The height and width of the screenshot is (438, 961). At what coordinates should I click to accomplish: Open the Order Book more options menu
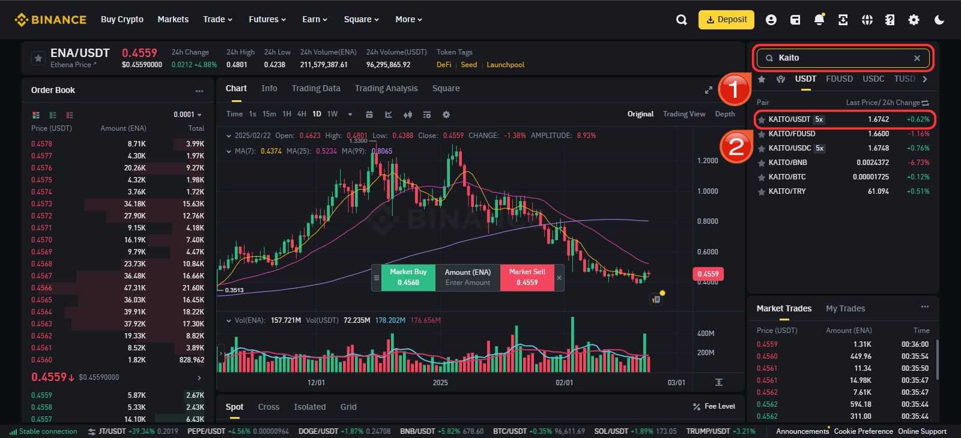[x=199, y=91]
